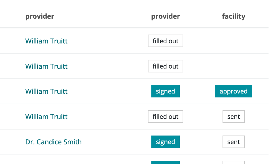Sort by the second 'provider' column header
Image resolution: width=274 pixels, height=164 pixels.
[165, 16]
